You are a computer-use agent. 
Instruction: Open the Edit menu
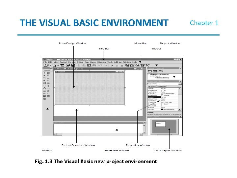pos(50,62)
